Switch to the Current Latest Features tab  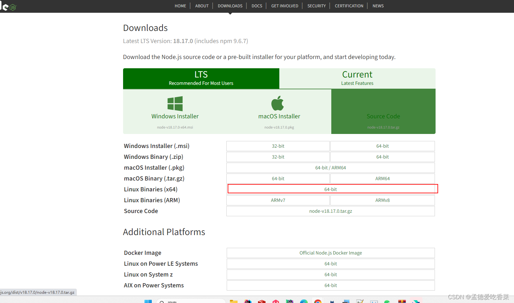(357, 78)
